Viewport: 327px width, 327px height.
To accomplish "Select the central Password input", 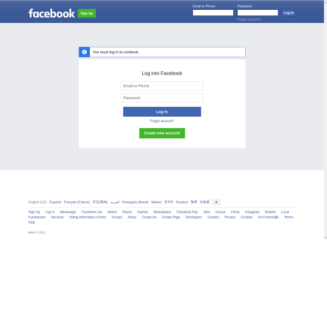I will pos(162,98).
